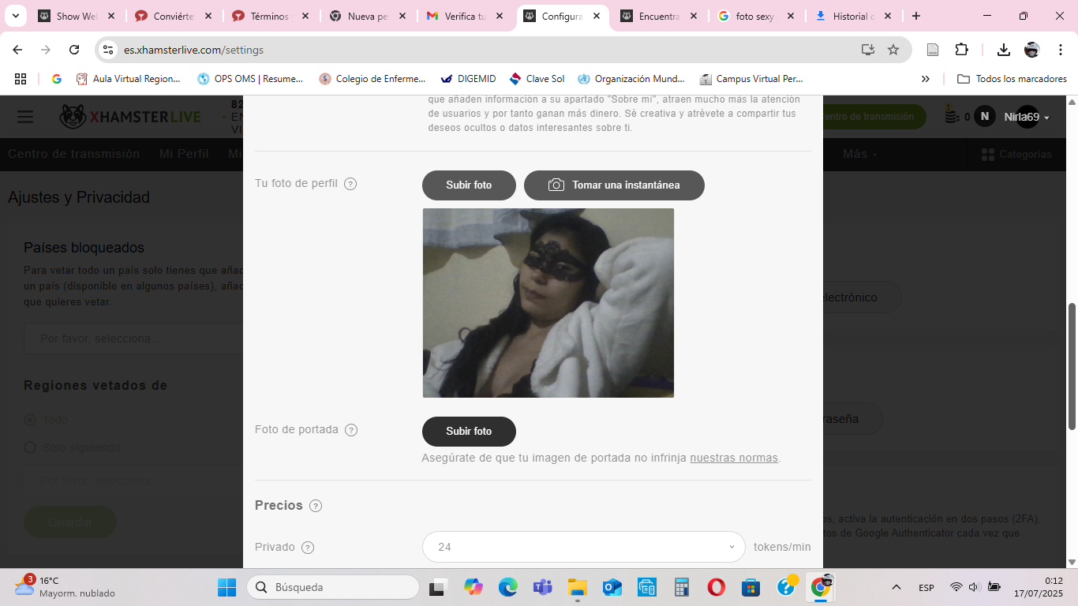The image size is (1078, 606).
Task: Open the Colegio de Enferme bookmark
Action: [372, 79]
